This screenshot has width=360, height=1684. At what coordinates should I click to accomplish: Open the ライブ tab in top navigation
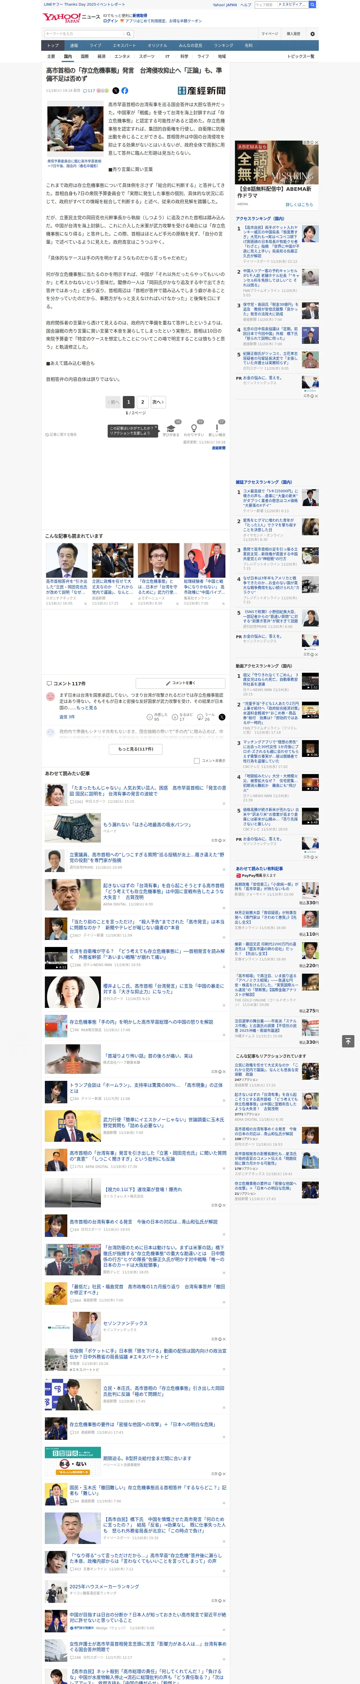[x=95, y=46]
